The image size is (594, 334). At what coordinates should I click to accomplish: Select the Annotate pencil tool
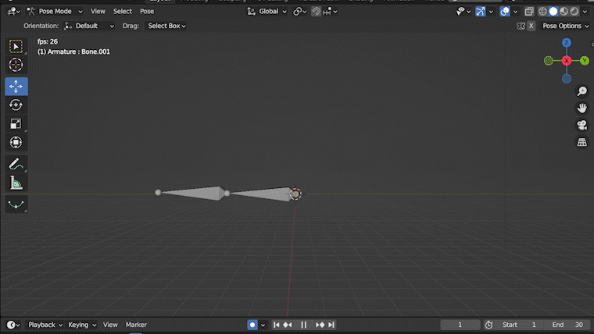click(16, 164)
